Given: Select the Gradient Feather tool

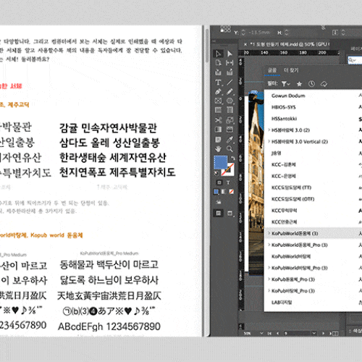Looking at the screenshot, I should pos(230,130).
